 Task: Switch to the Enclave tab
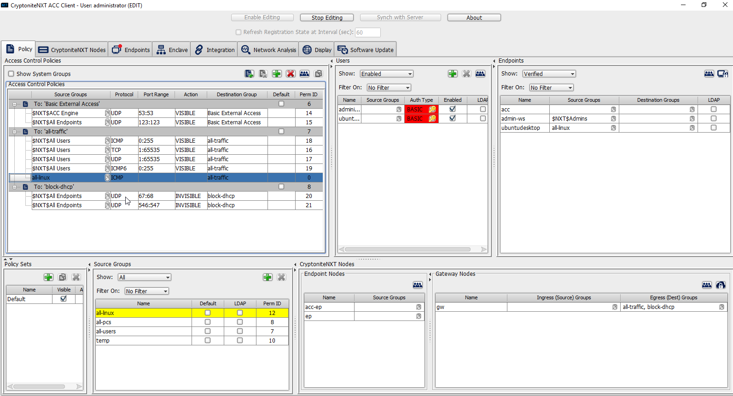172,50
